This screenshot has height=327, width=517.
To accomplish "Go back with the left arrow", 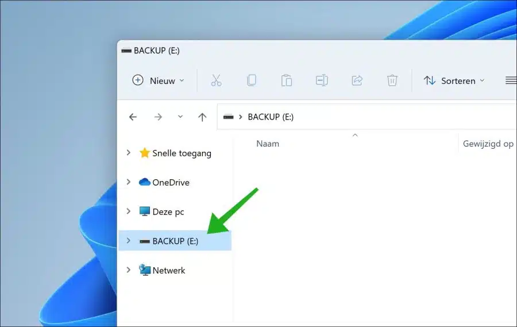I will 133,117.
